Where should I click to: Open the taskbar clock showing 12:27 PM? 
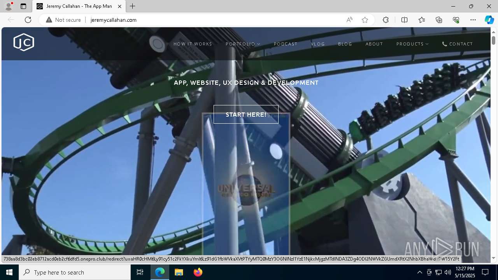[x=465, y=272]
